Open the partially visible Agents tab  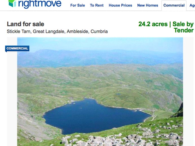pyautogui.click(x=192, y=5)
